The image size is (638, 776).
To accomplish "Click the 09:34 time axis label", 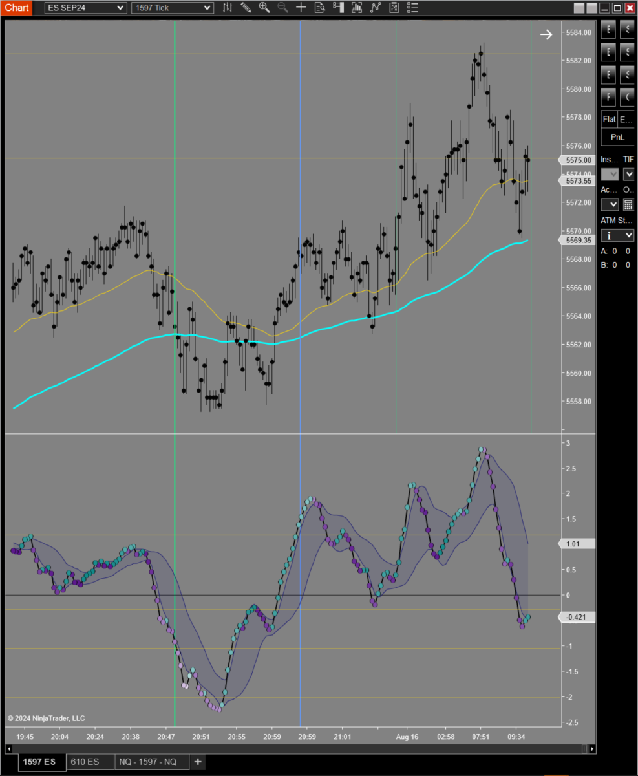I will (516, 737).
